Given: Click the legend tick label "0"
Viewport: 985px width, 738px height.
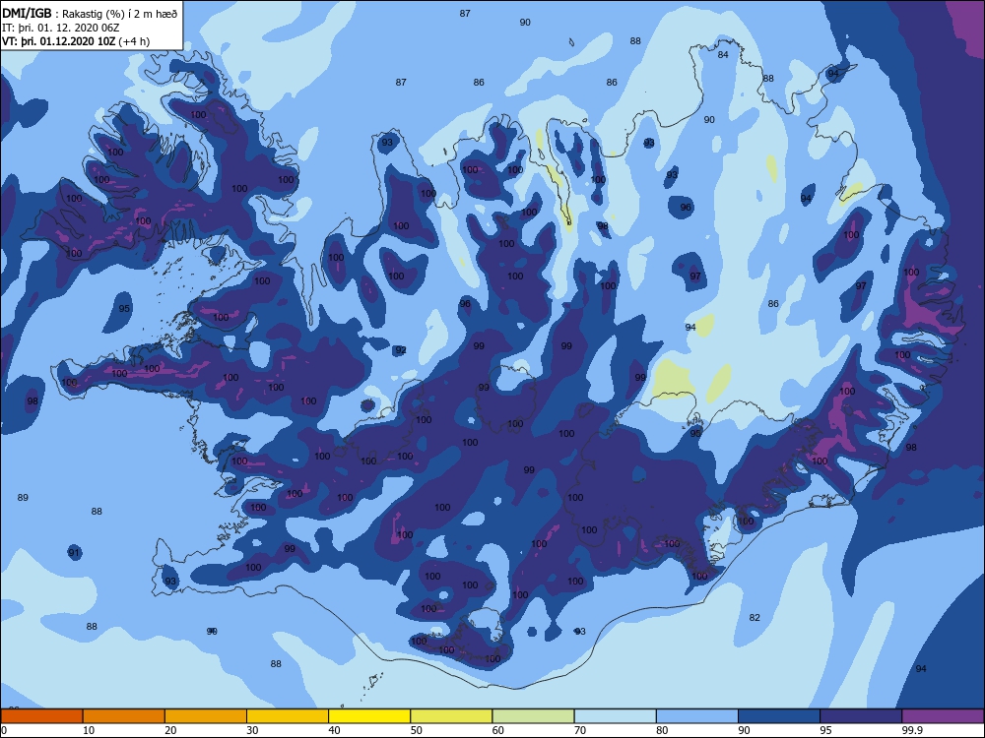Looking at the screenshot, I should (4, 730).
